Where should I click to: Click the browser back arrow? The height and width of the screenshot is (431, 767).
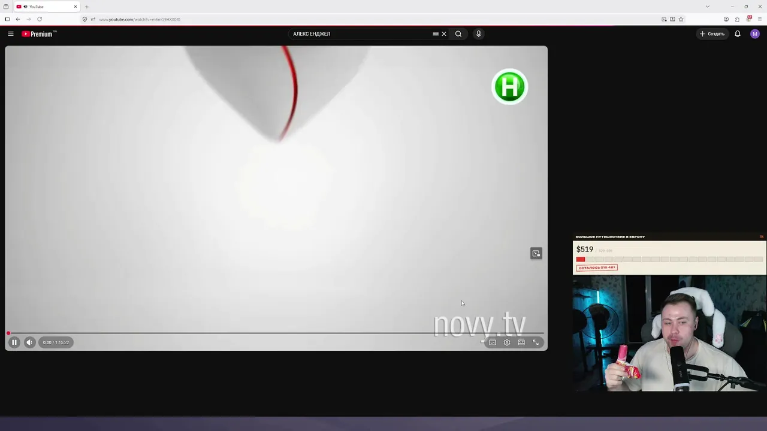(x=18, y=19)
